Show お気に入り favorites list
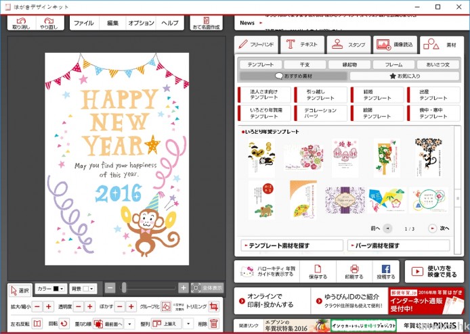470x334 pixels. 405,76
